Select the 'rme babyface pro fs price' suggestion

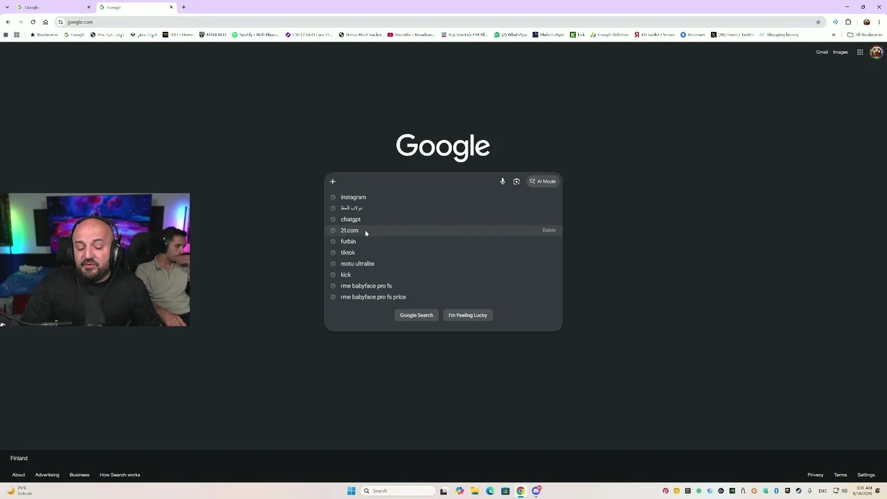point(443,297)
